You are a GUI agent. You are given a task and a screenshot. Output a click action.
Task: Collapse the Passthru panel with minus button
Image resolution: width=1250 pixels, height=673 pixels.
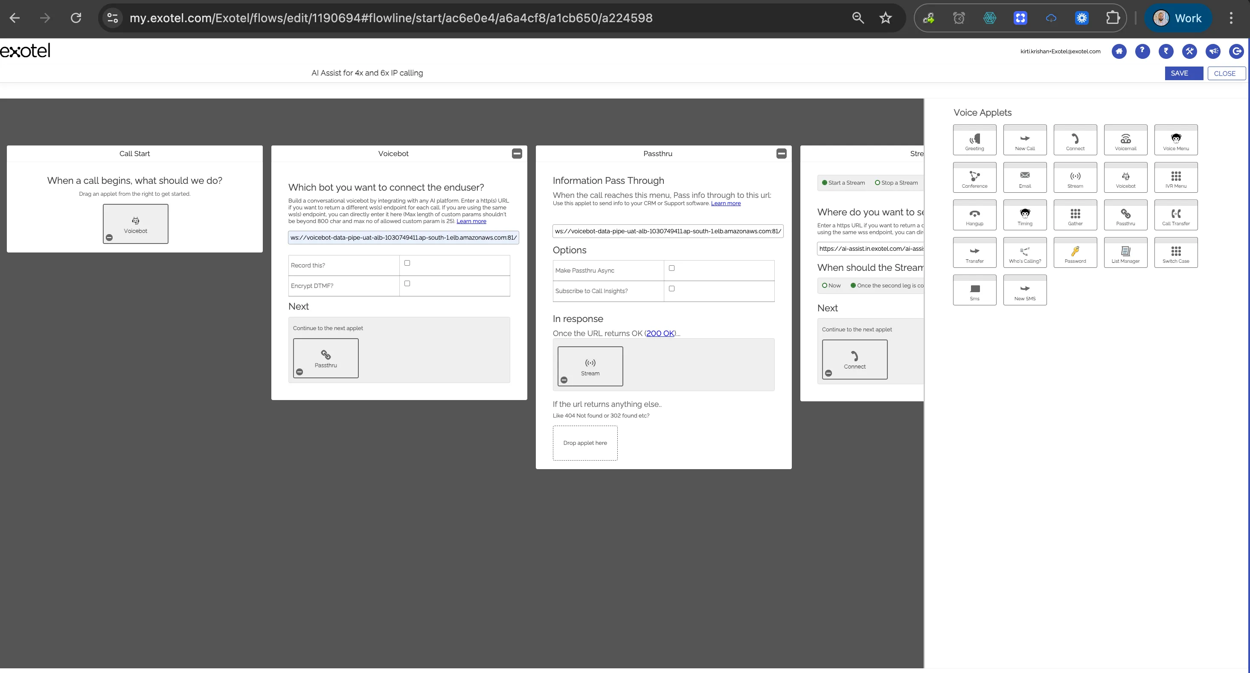[781, 154]
